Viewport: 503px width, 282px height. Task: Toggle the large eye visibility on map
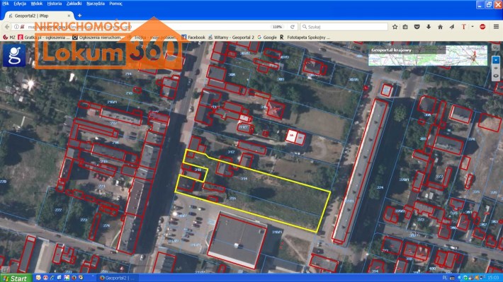[x=496, y=76]
